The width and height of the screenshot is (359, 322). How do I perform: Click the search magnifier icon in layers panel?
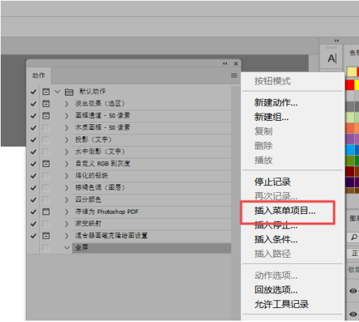click(354, 237)
